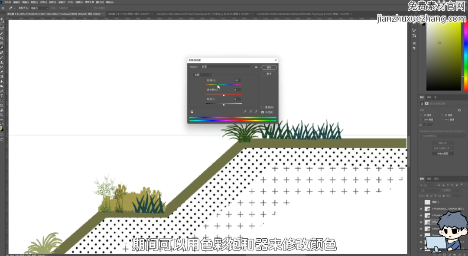Viewport: 468px width, 256px height.
Task: Select the Crop tool
Action: [x=2, y=38]
